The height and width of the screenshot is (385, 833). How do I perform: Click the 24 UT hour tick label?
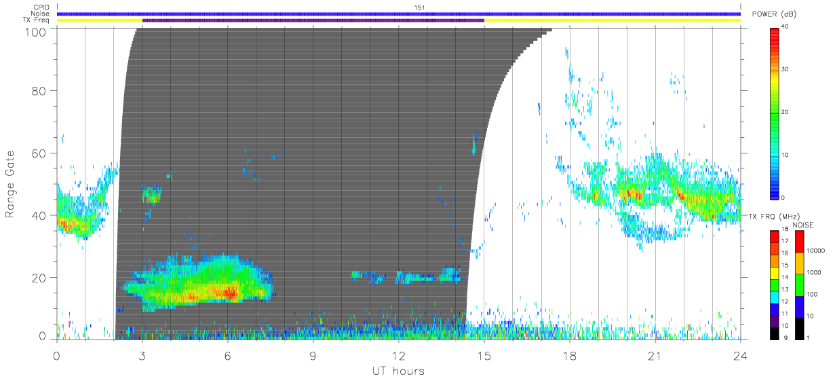[x=741, y=354]
